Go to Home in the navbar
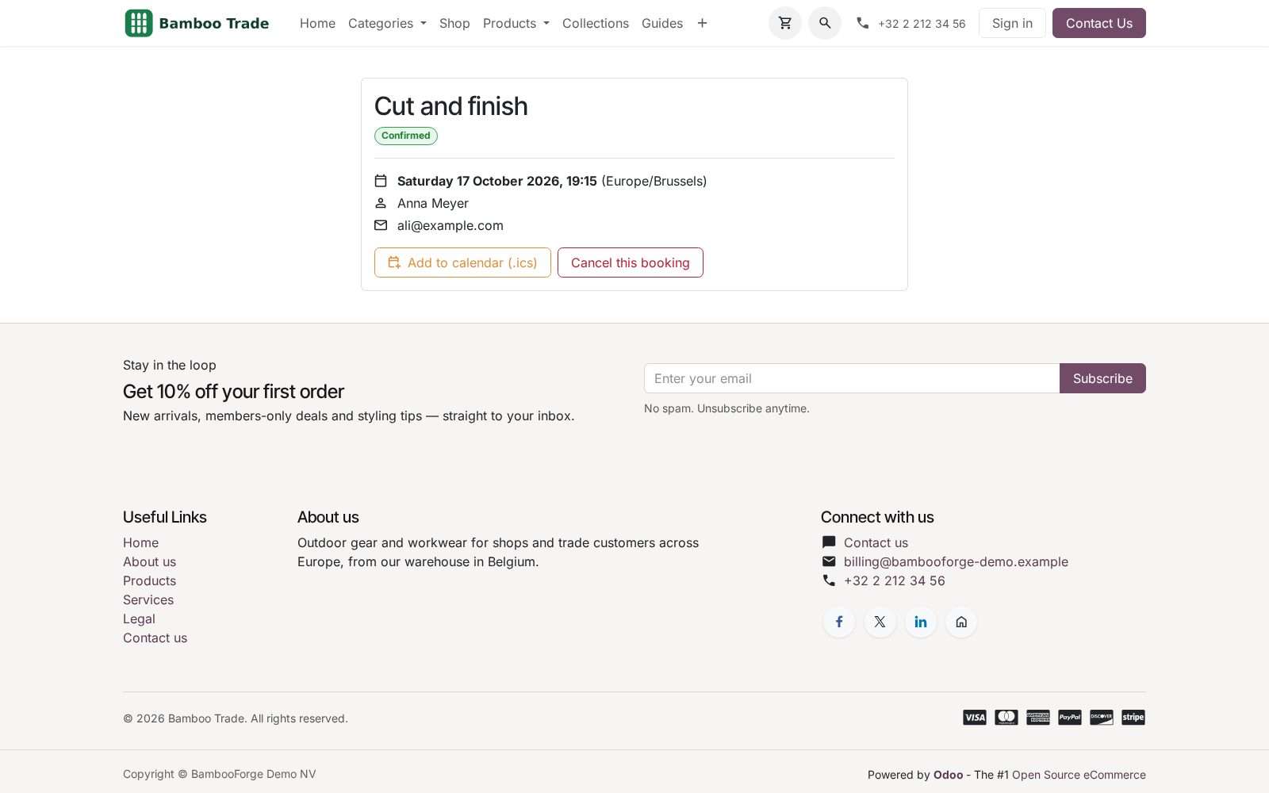Viewport: 1269px width, 793px height. [x=317, y=23]
